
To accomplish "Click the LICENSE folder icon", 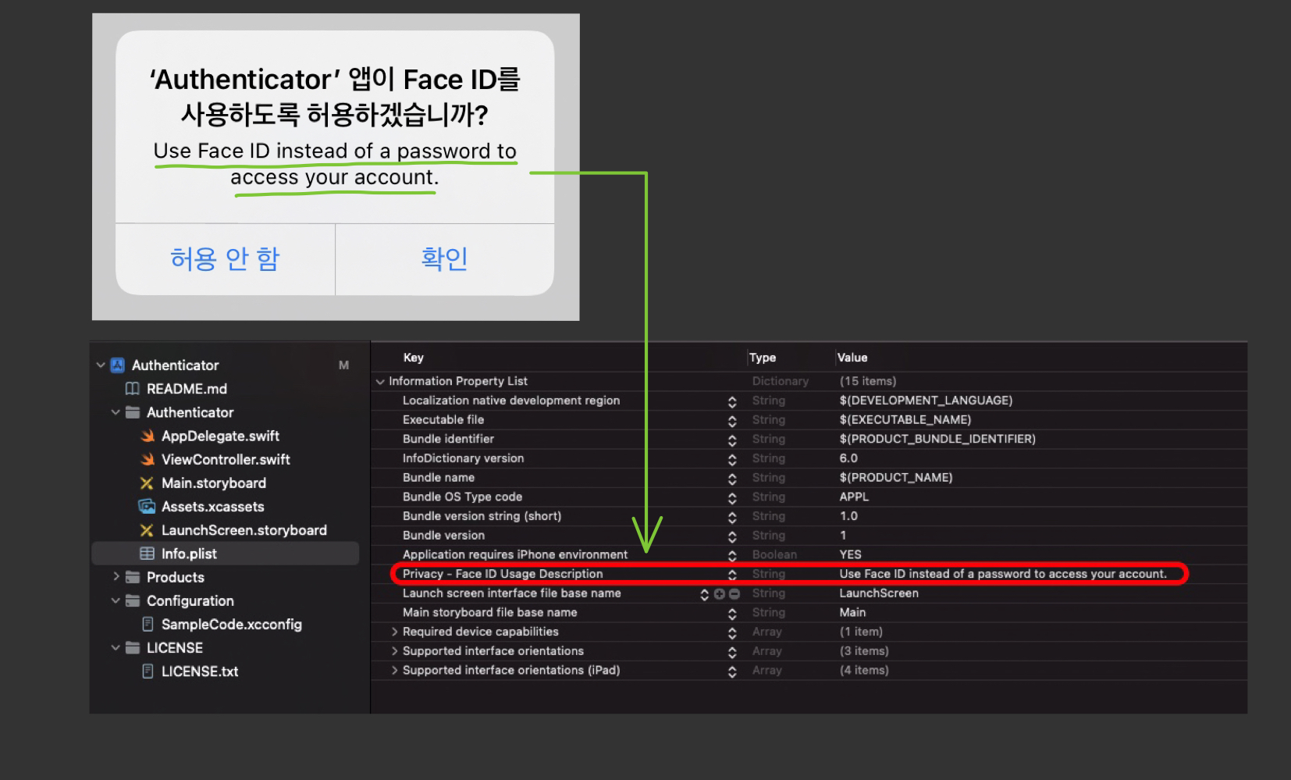I will 133,648.
